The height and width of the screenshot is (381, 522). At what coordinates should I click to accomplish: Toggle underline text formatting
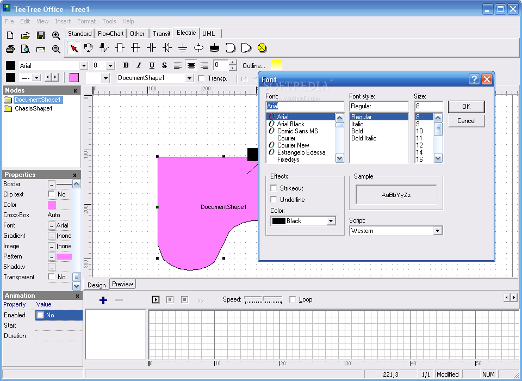[x=152, y=65]
